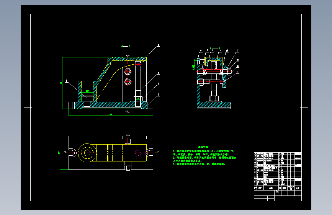Select the left U-shaped slot in top view

(x=72, y=153)
